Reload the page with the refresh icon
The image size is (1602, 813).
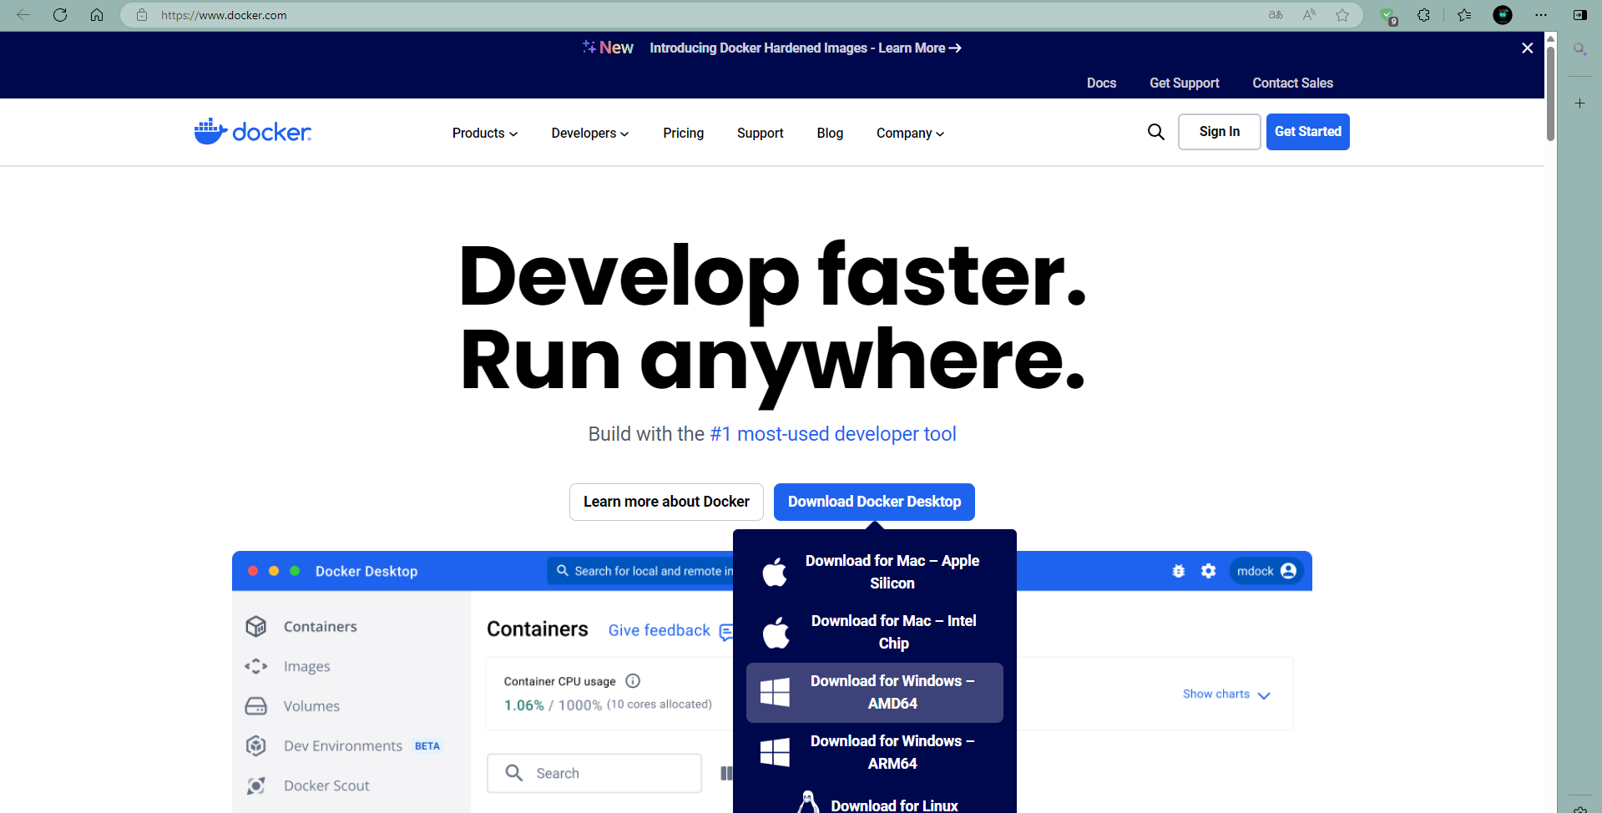click(60, 15)
